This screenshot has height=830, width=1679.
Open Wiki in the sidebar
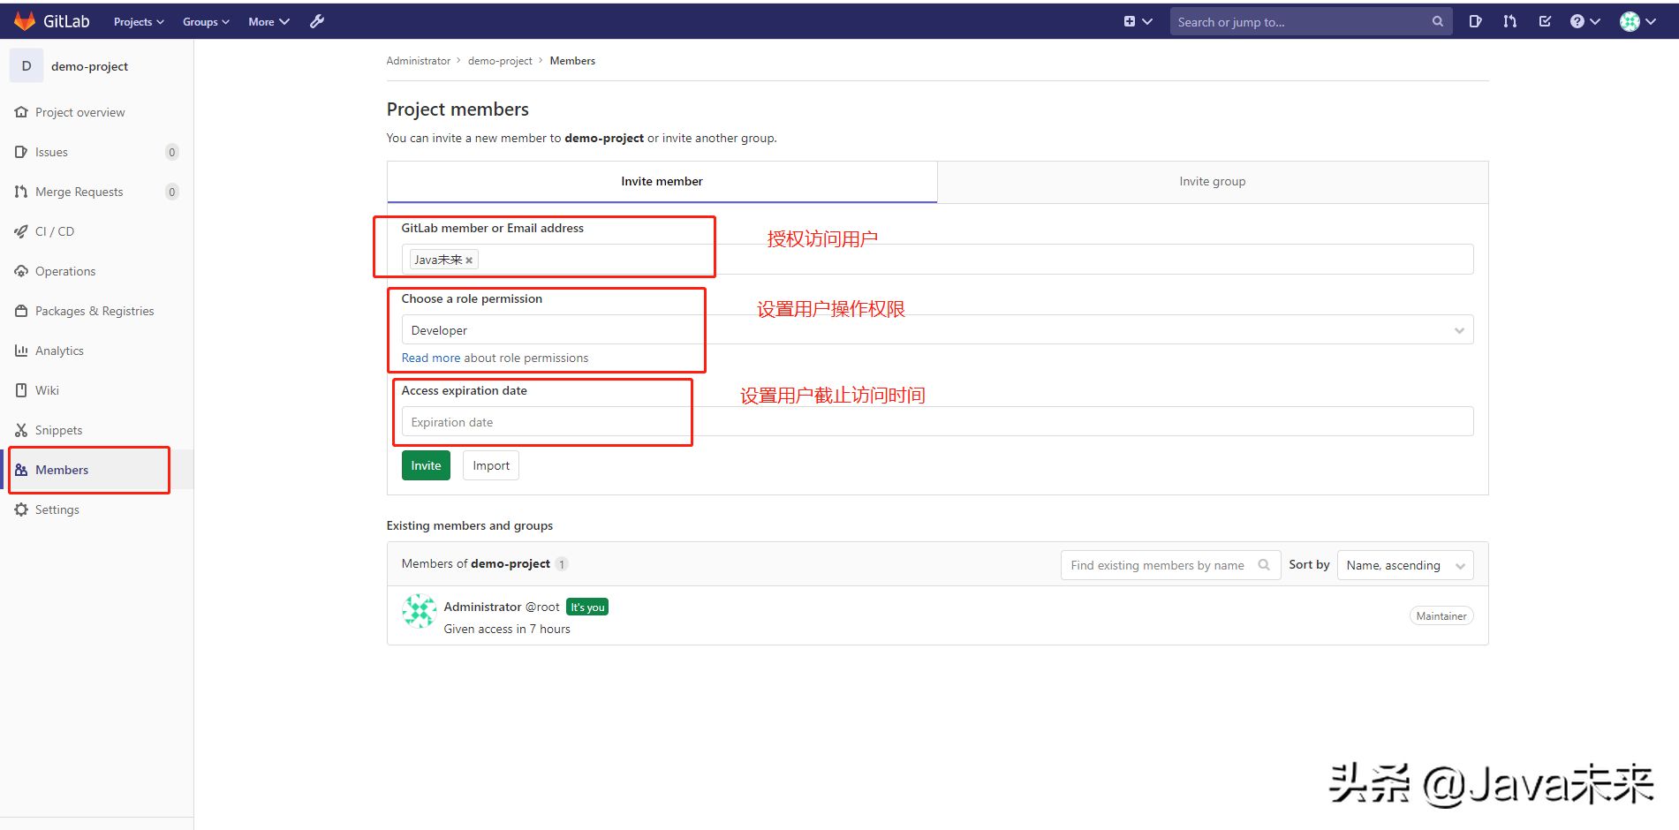[47, 390]
